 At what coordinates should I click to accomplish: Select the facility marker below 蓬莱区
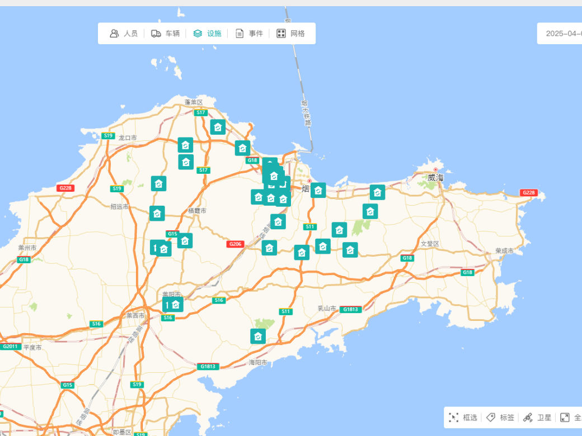(x=218, y=127)
